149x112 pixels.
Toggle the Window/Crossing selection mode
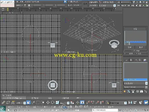(x=42, y=103)
